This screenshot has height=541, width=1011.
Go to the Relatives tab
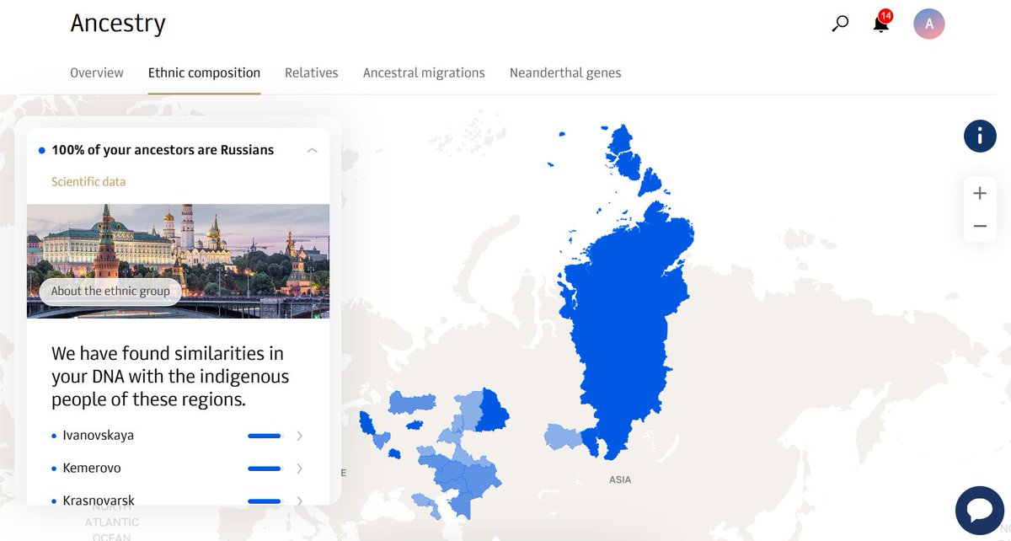pyautogui.click(x=312, y=72)
